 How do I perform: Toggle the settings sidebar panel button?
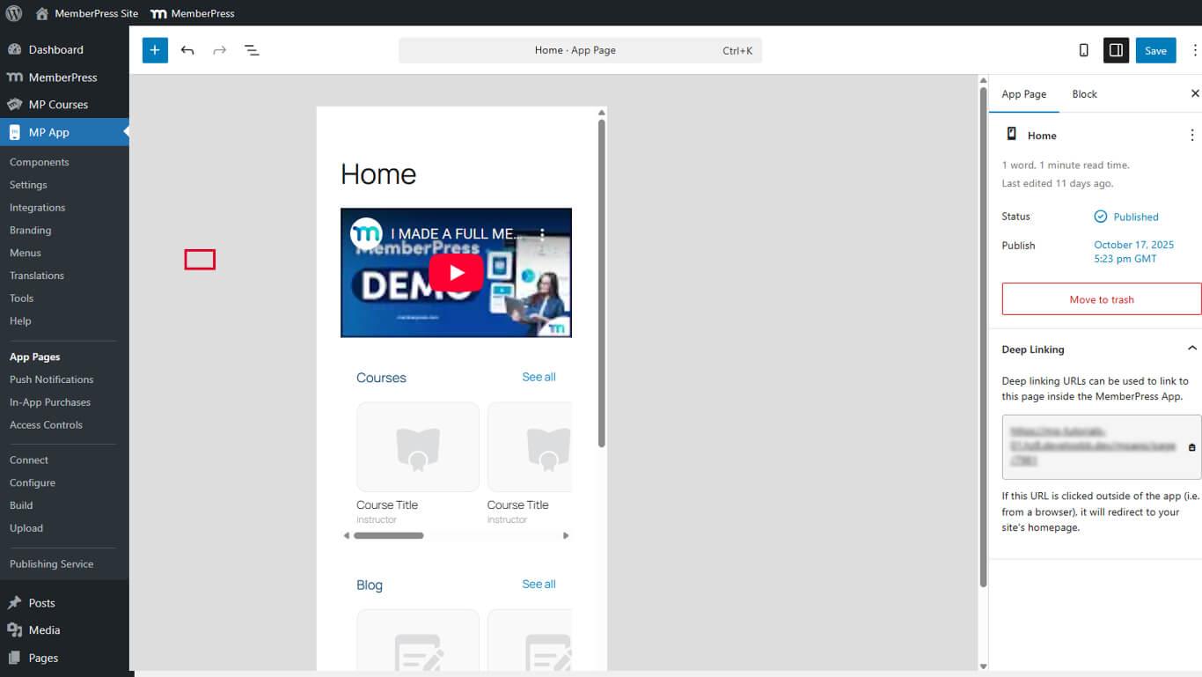tap(1116, 50)
